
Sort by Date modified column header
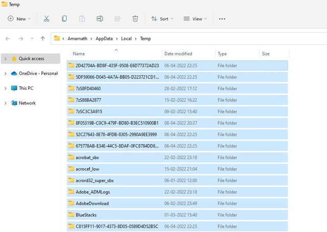pyautogui.click(x=189, y=54)
